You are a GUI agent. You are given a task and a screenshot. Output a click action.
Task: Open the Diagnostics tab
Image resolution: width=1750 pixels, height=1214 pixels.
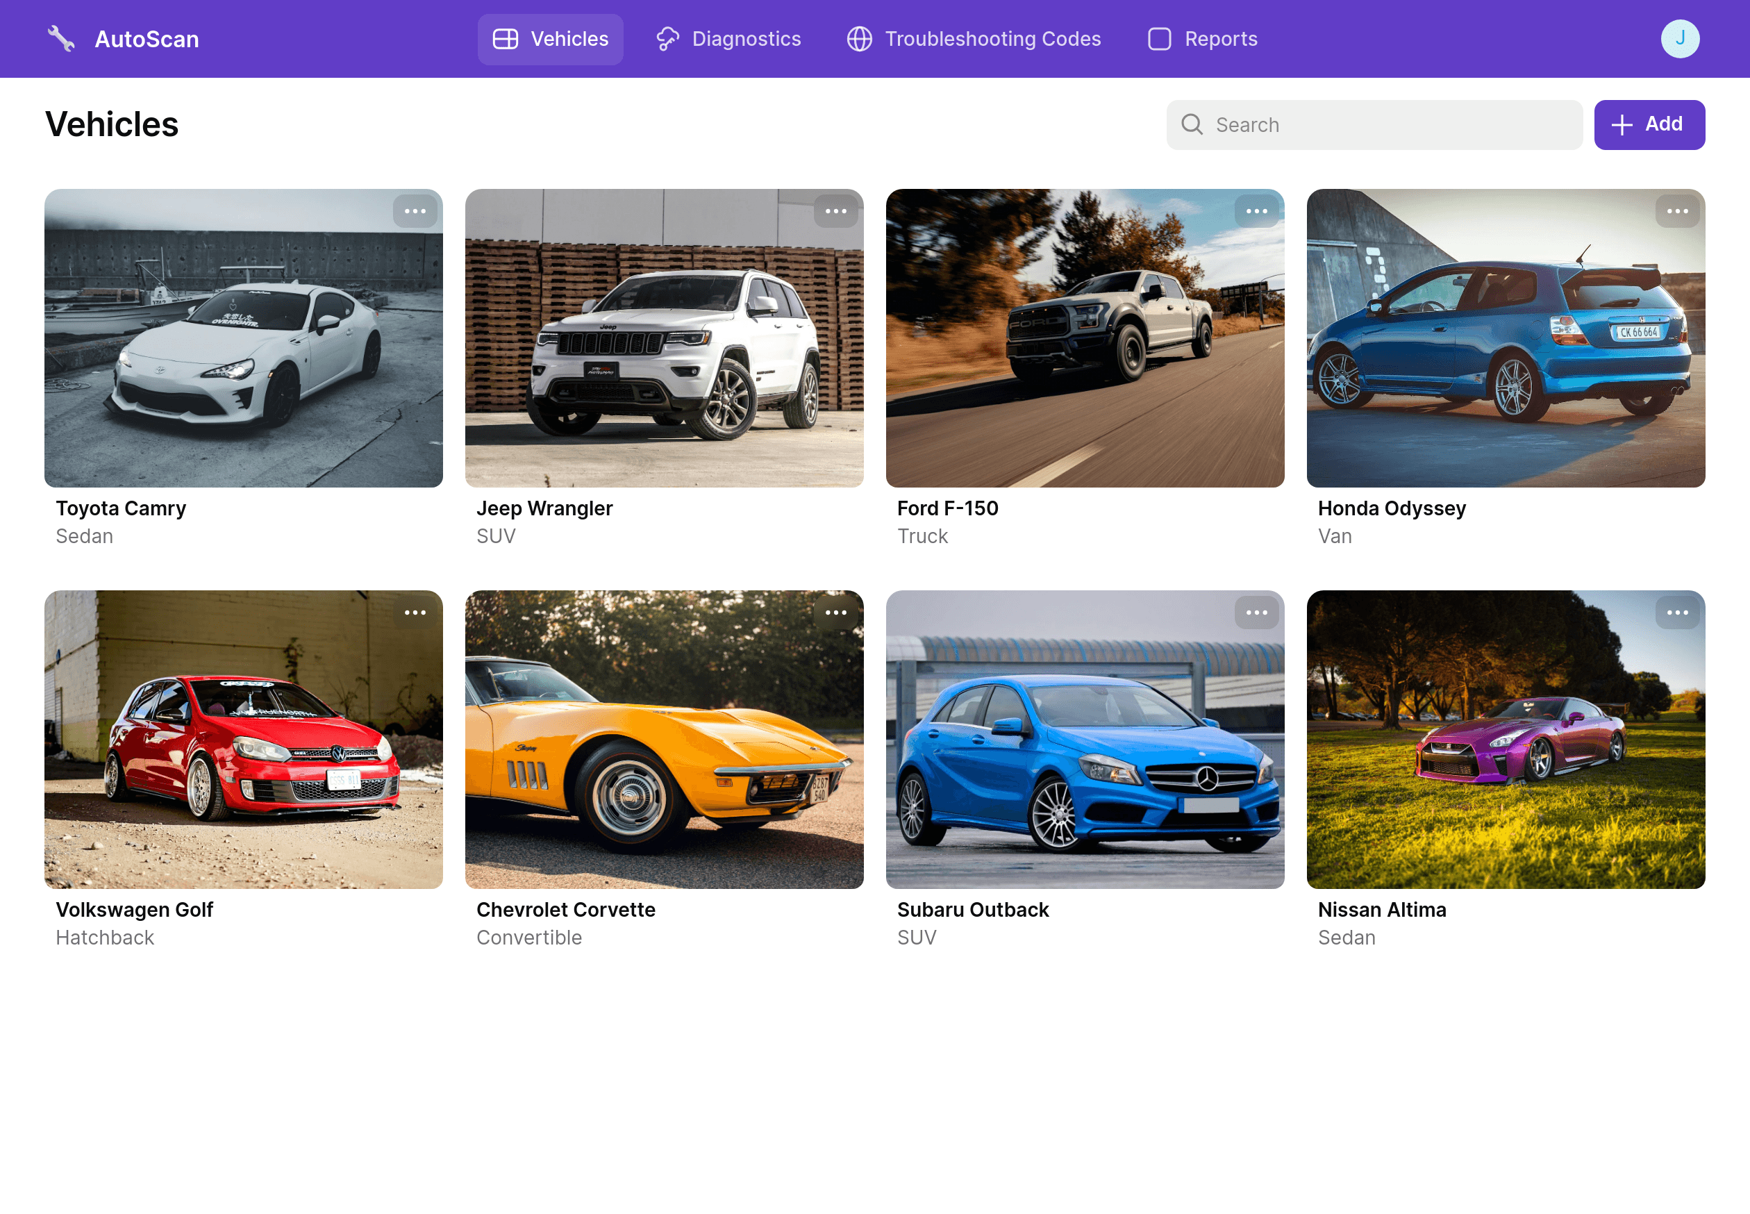pyautogui.click(x=728, y=39)
